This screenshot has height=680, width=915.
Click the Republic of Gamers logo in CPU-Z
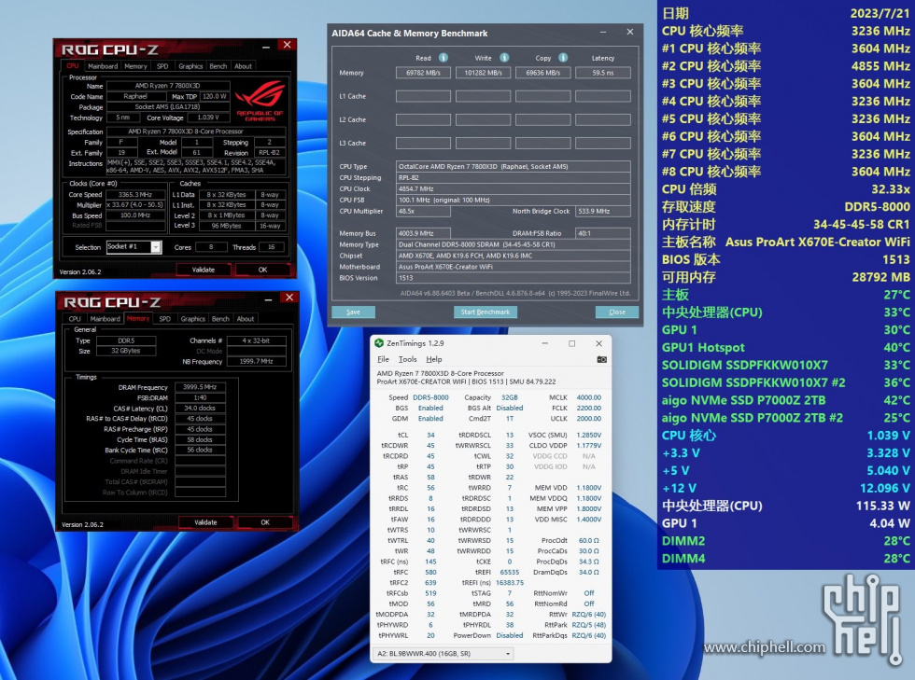[260, 100]
